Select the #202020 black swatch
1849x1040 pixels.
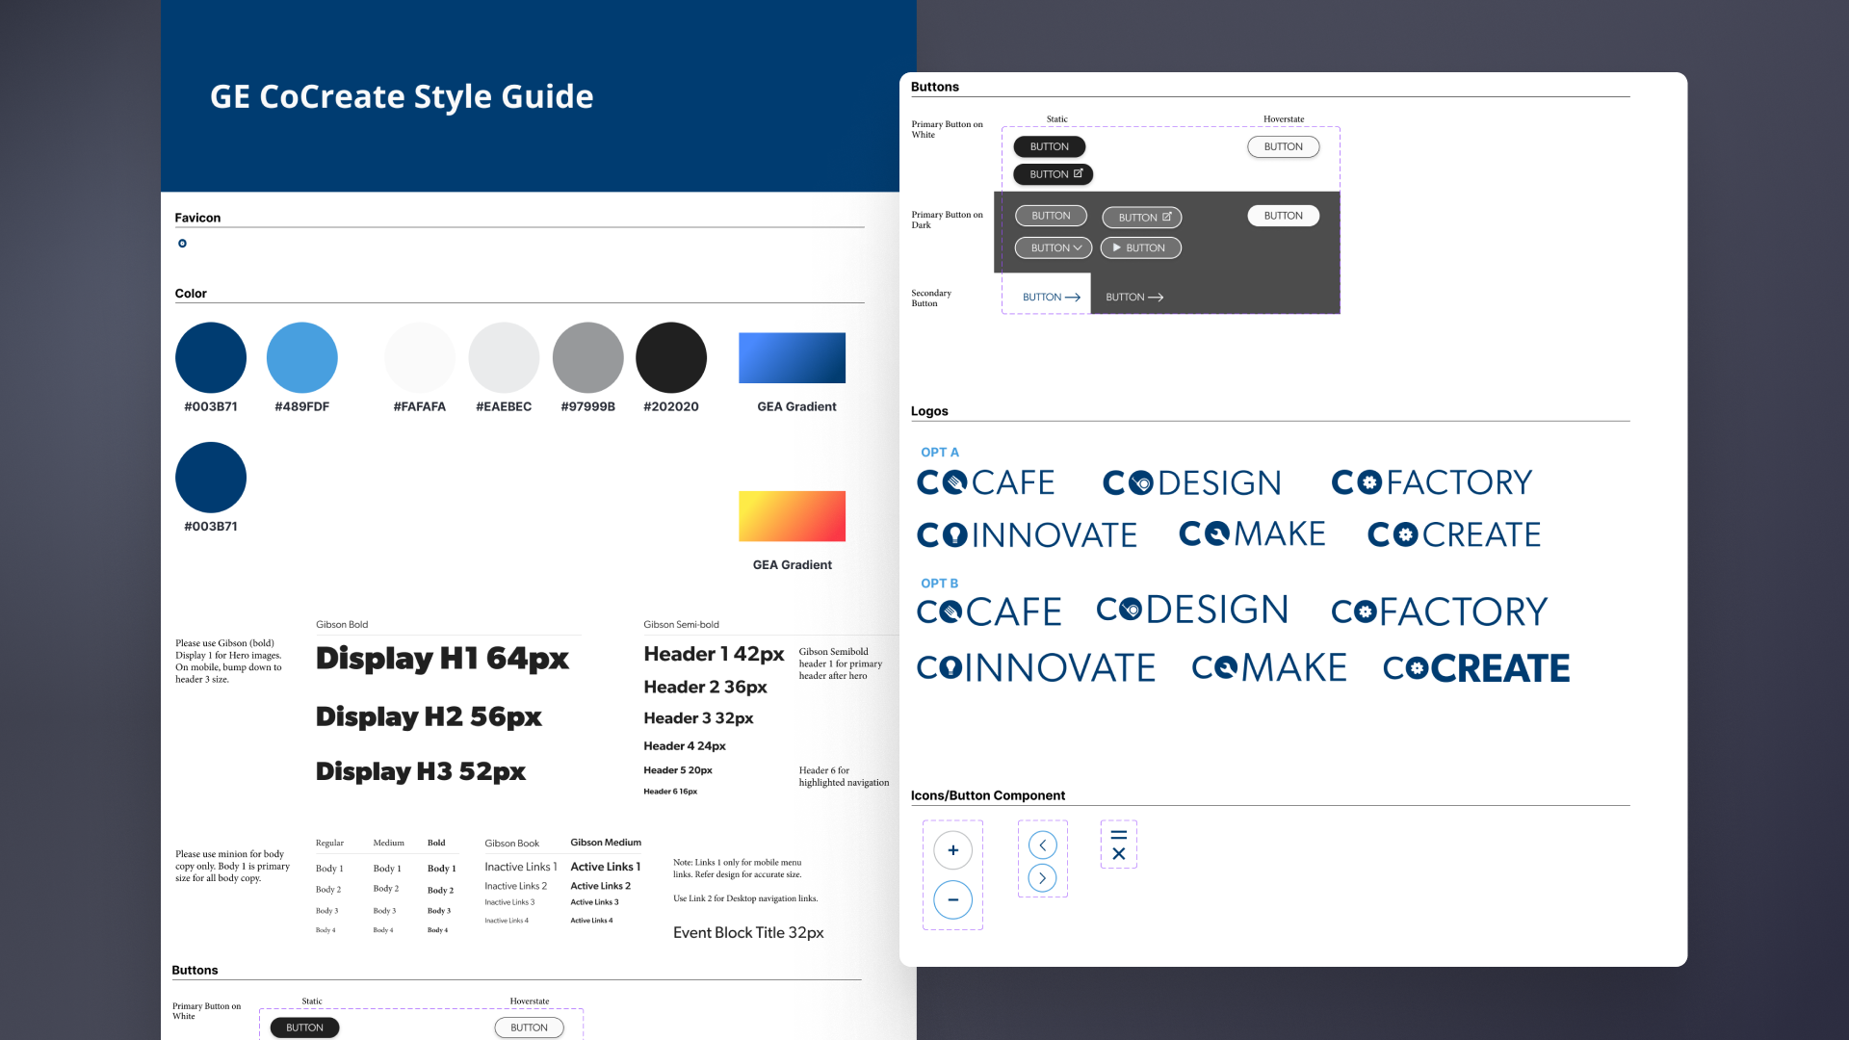coord(671,357)
